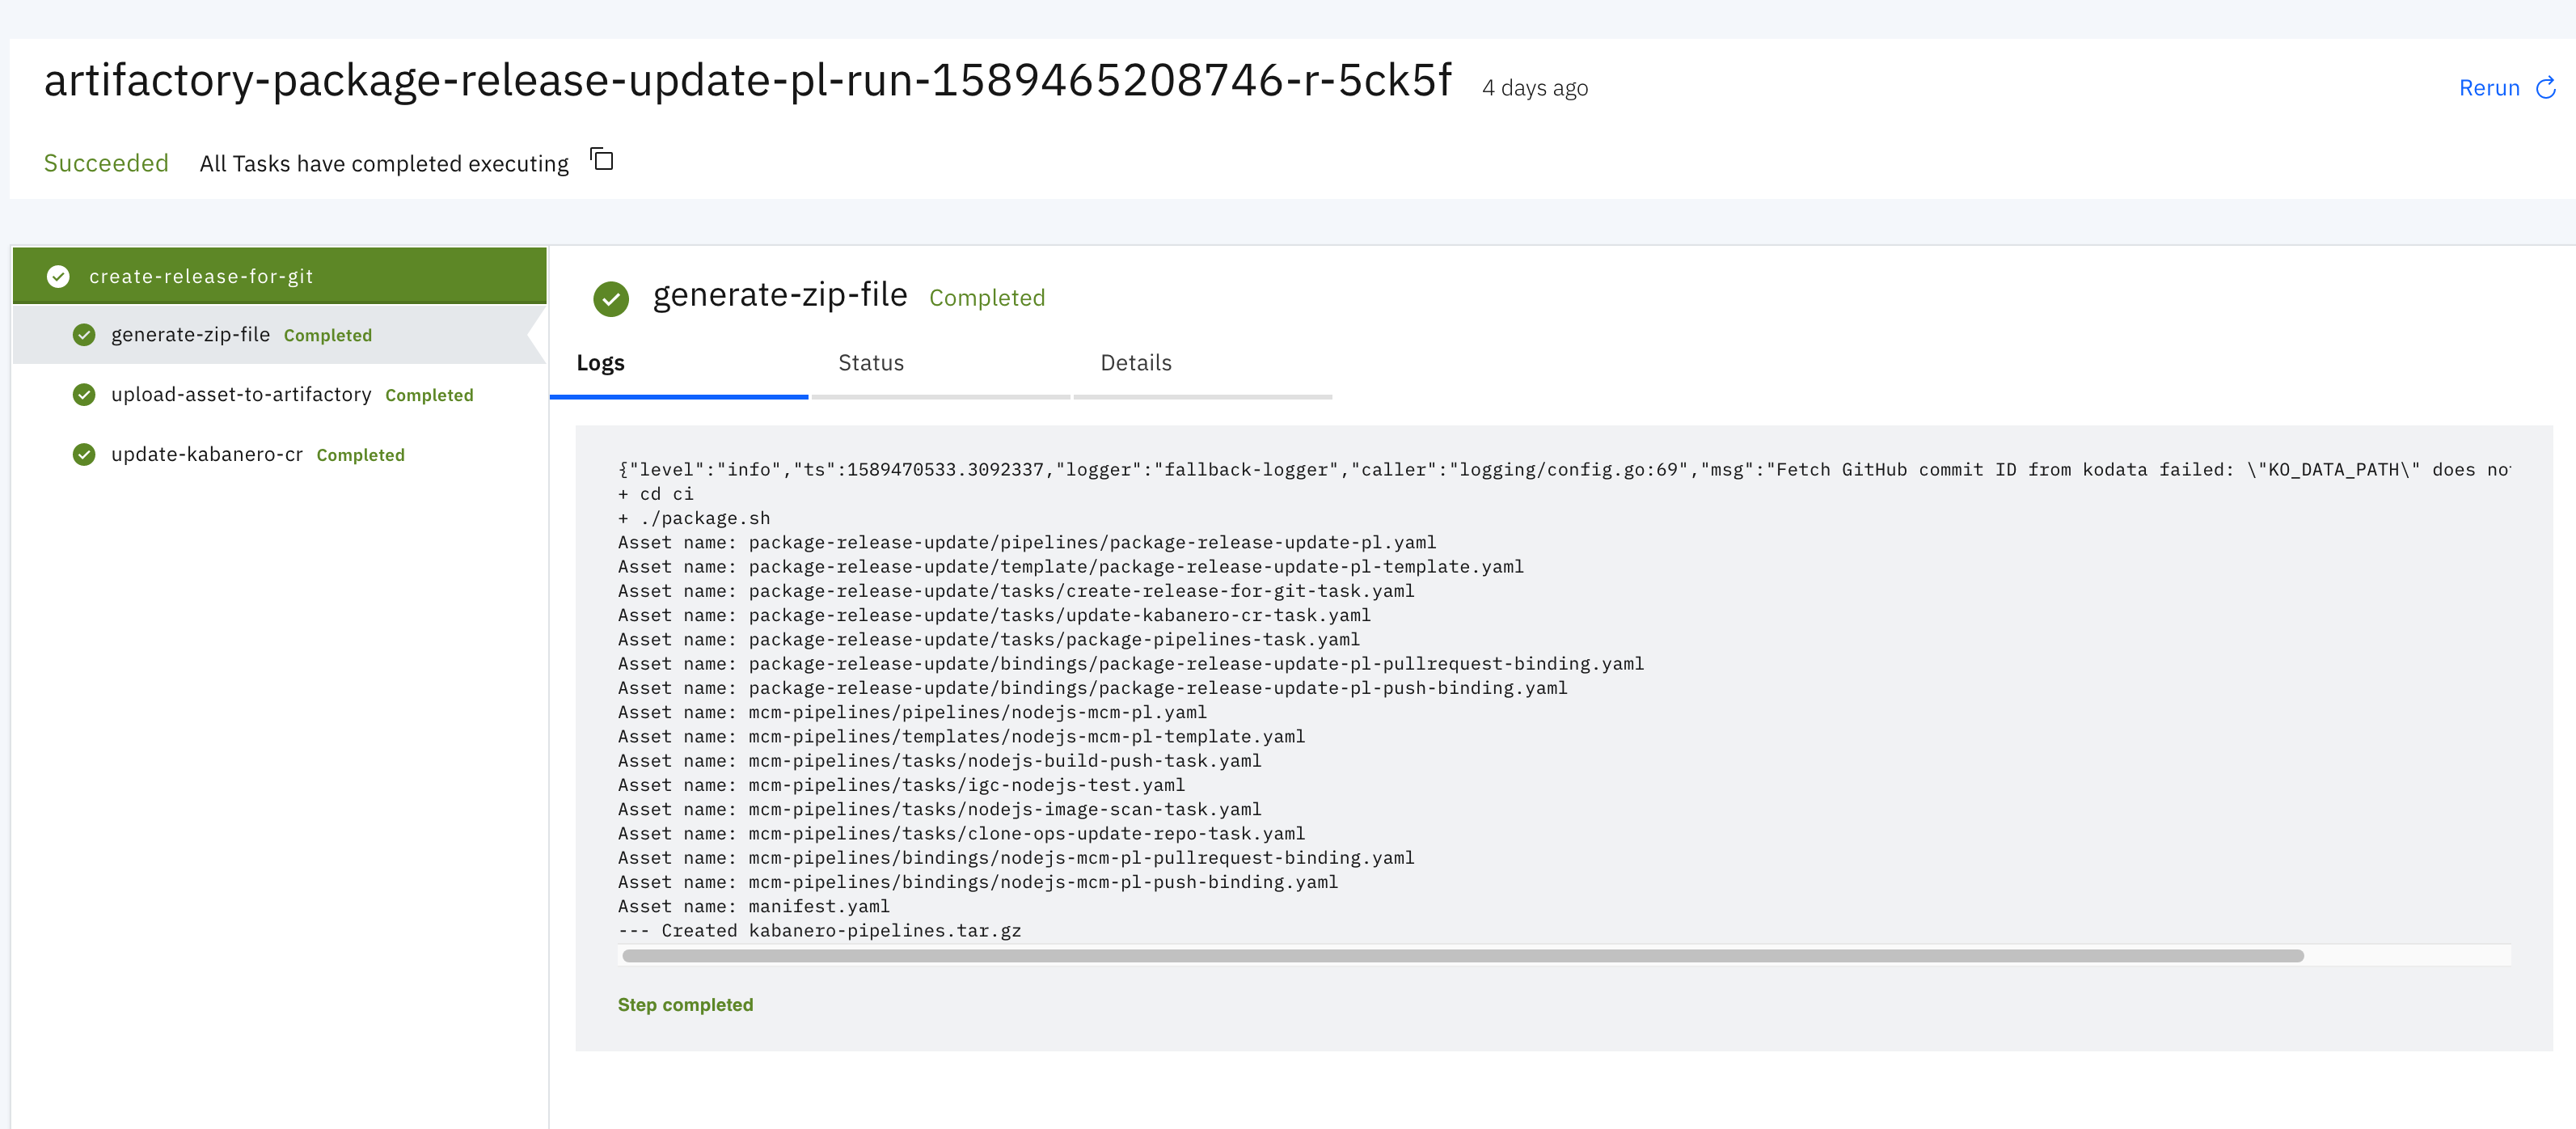
Task: Click the Succeeded status label
Action: click(106, 163)
